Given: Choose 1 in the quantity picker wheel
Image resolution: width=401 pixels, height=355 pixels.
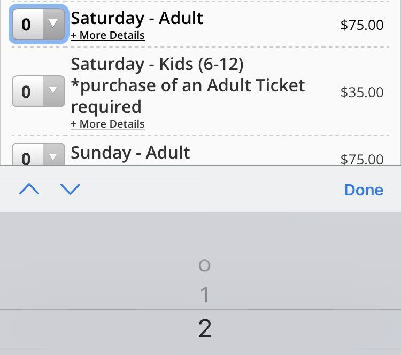Looking at the screenshot, I should 204,295.
